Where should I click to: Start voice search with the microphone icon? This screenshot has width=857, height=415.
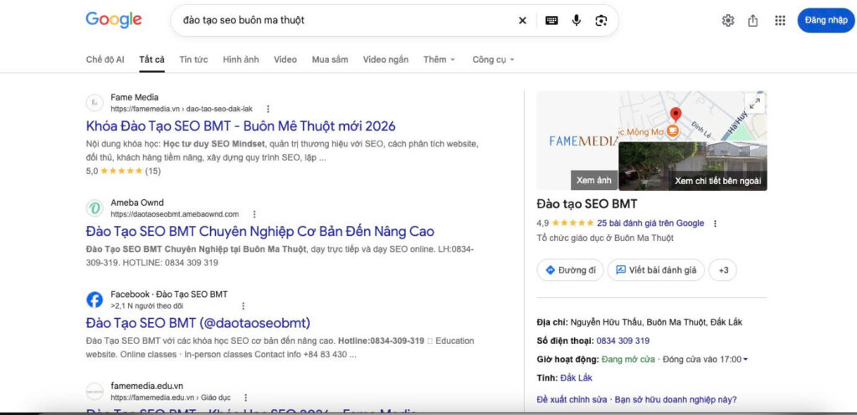coord(576,21)
